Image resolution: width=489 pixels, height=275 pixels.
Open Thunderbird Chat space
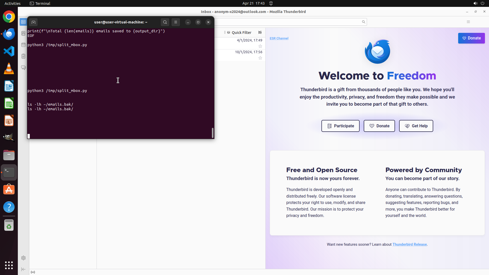(x=23, y=68)
